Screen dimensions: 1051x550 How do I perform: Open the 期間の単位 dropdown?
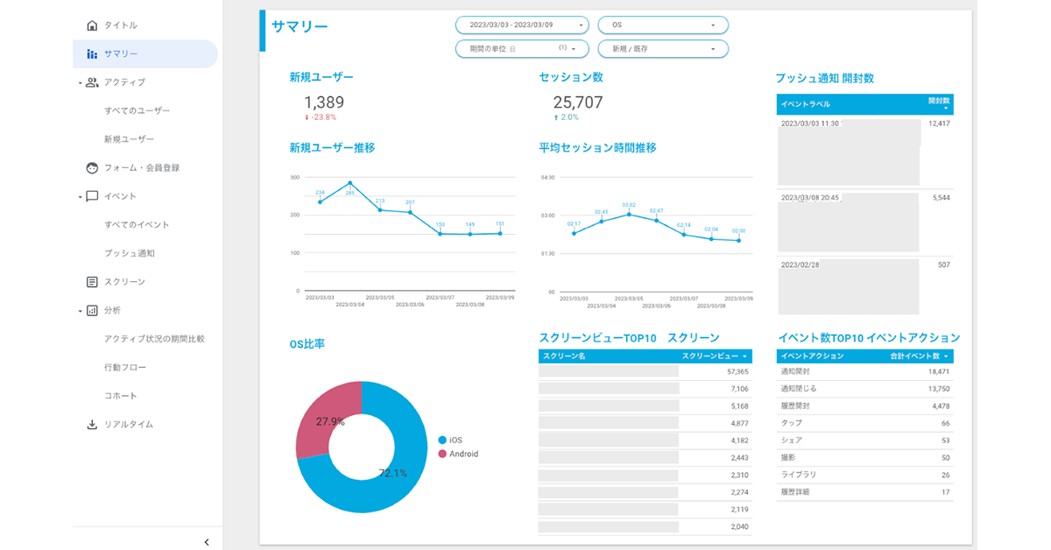(x=521, y=49)
